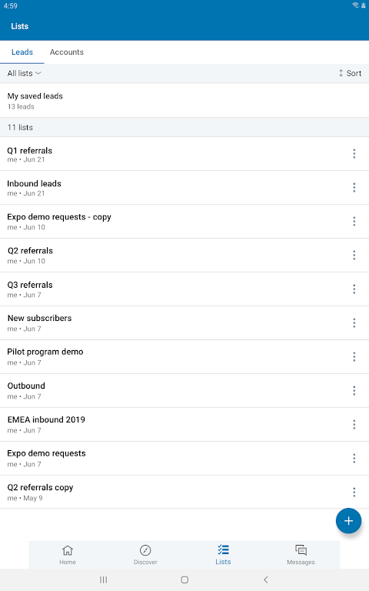Open options menu for EMEA inbound 2019
Image resolution: width=369 pixels, height=591 pixels.
point(354,425)
